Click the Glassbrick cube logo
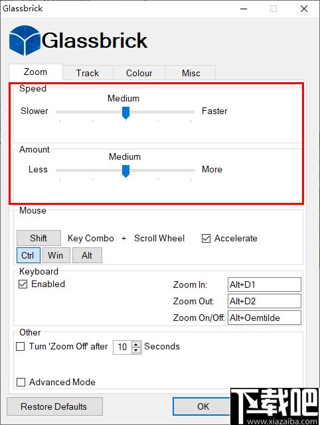 click(25, 40)
